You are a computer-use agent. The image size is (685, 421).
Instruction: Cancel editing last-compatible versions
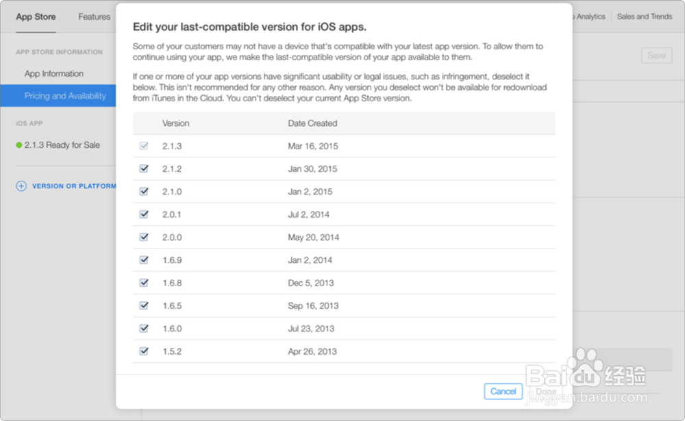coord(503,391)
